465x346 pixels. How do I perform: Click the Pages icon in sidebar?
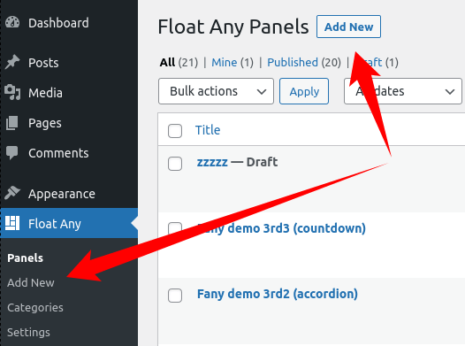(12, 122)
